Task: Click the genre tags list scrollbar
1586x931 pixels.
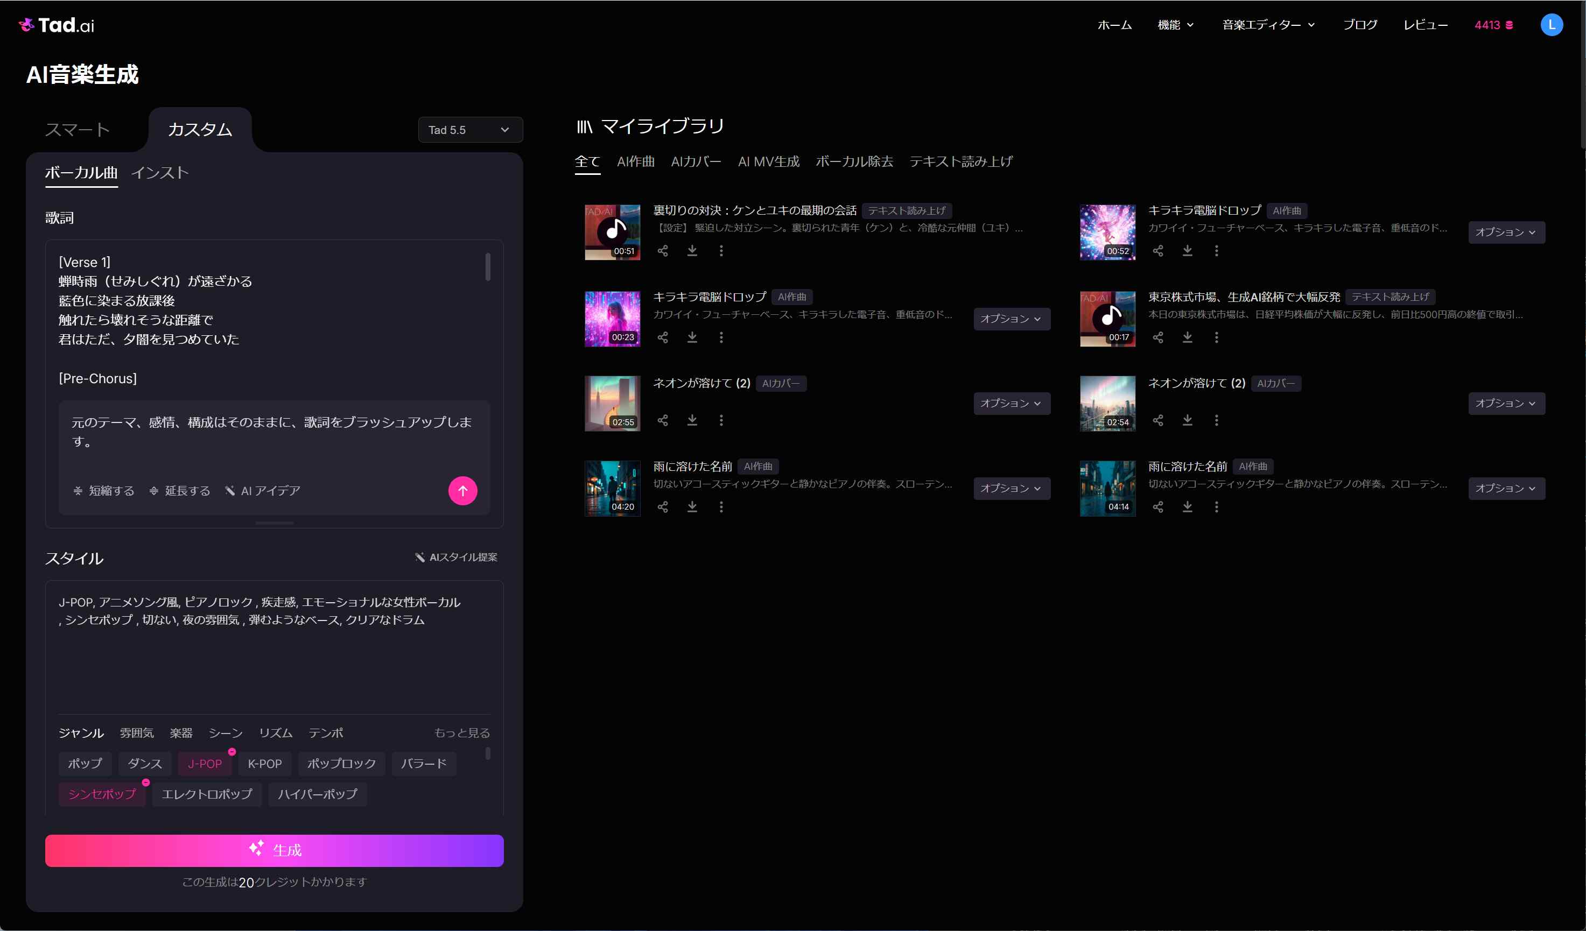Action: (488, 753)
